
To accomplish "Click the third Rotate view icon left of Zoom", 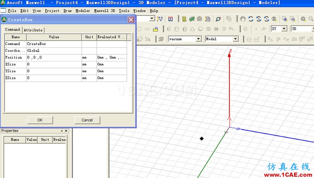I will tap(266, 19).
